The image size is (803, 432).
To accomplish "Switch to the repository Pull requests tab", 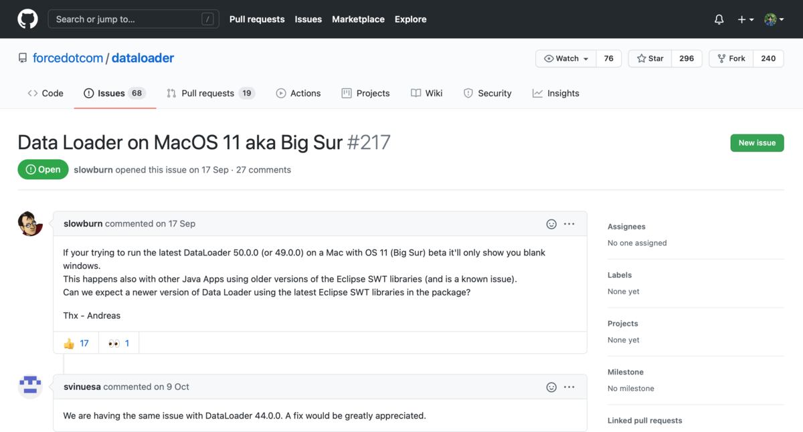I will tap(211, 94).
